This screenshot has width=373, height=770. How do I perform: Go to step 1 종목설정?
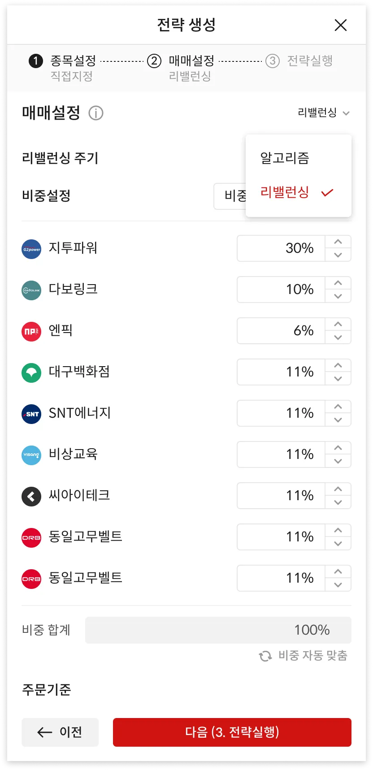[x=73, y=61]
